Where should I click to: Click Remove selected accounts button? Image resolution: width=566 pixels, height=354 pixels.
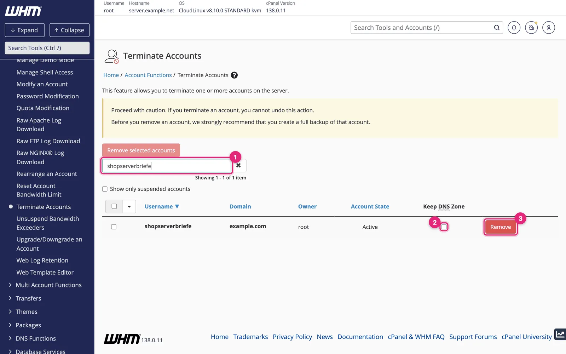coord(141,150)
